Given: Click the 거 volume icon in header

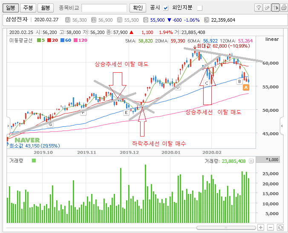Looking at the screenshot, I should (207, 20).
